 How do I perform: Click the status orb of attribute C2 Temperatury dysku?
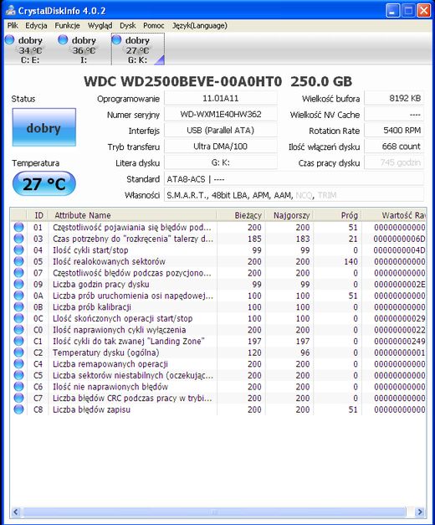[x=18, y=353]
